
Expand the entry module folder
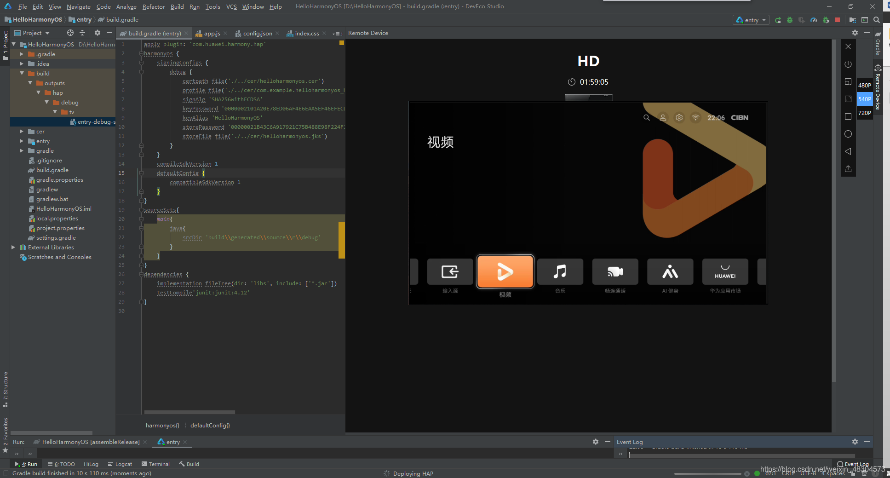click(x=22, y=141)
